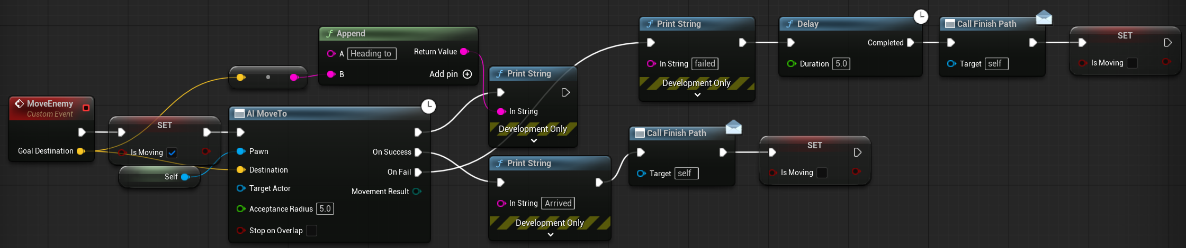Toggle Is Moving checkbox in first SET node

172,152
